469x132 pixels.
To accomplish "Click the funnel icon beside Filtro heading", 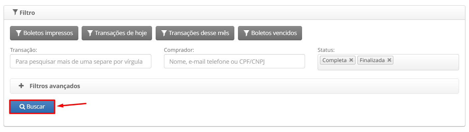I will coord(15,13).
